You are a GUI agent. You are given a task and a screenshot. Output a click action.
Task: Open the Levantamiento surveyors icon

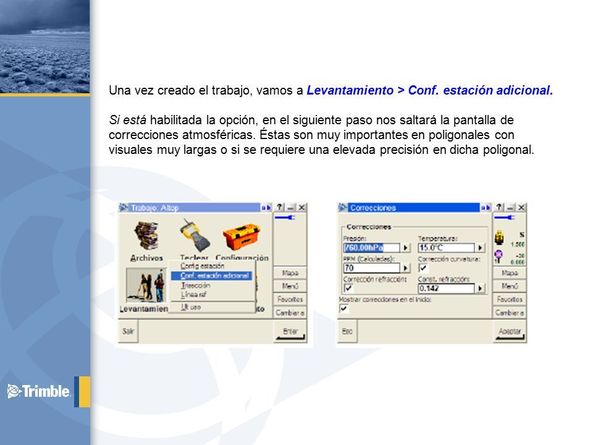[146, 286]
